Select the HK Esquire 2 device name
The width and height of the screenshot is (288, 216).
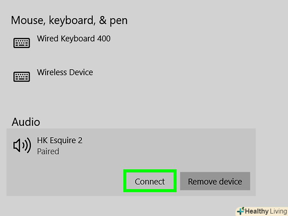point(59,140)
